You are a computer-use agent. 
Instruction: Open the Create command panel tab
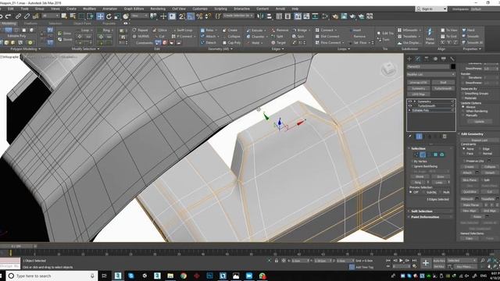(x=409, y=59)
